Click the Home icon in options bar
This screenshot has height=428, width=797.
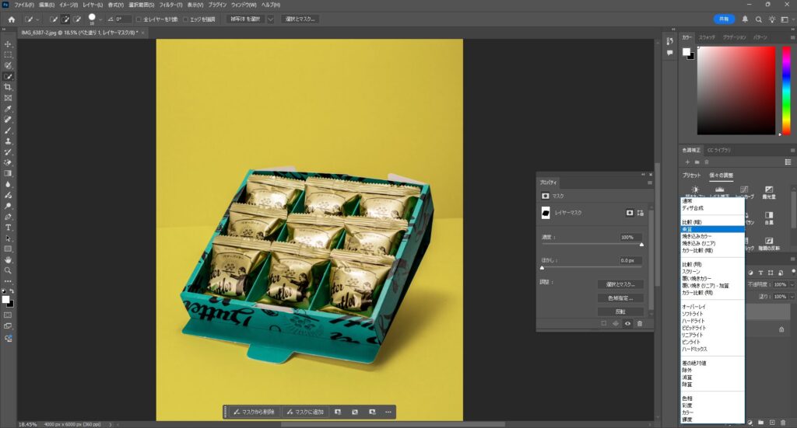(11, 19)
